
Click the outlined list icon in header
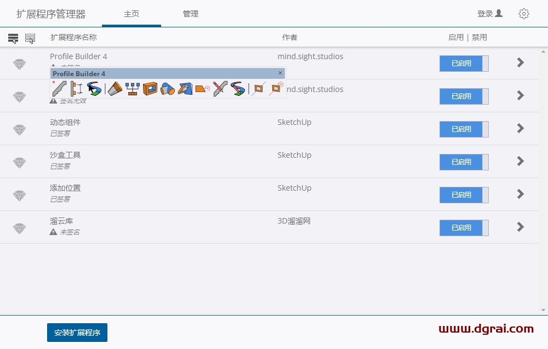(30, 38)
